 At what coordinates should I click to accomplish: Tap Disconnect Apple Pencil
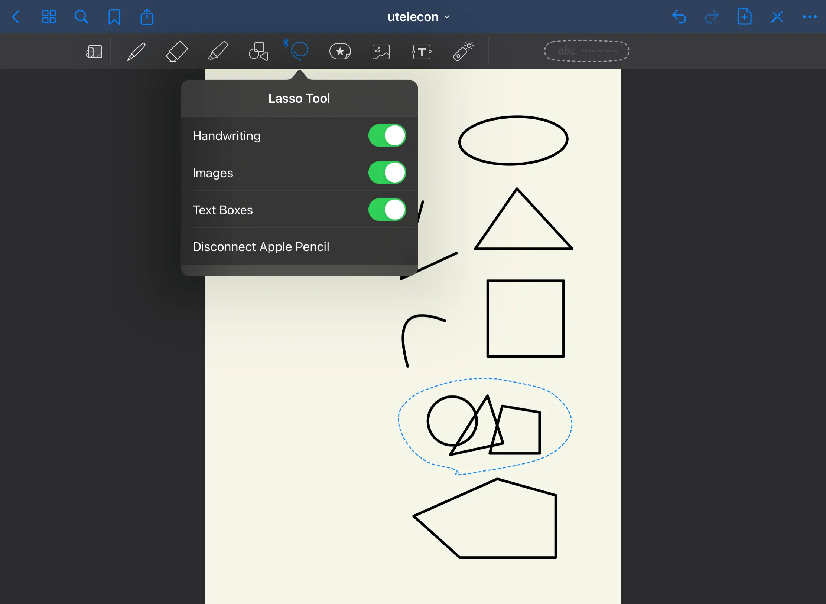[x=261, y=247]
